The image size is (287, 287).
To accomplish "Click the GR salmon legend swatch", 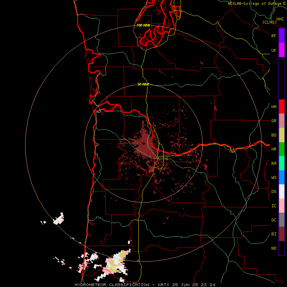I will (x=282, y=121).
